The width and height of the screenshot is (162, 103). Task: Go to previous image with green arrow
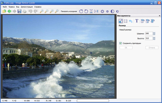click(x=9, y=11)
